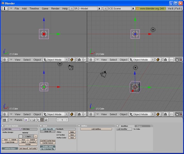The image size is (184, 154).
Task: Toggle the Double Sided mesh option
Action: coord(48,147)
